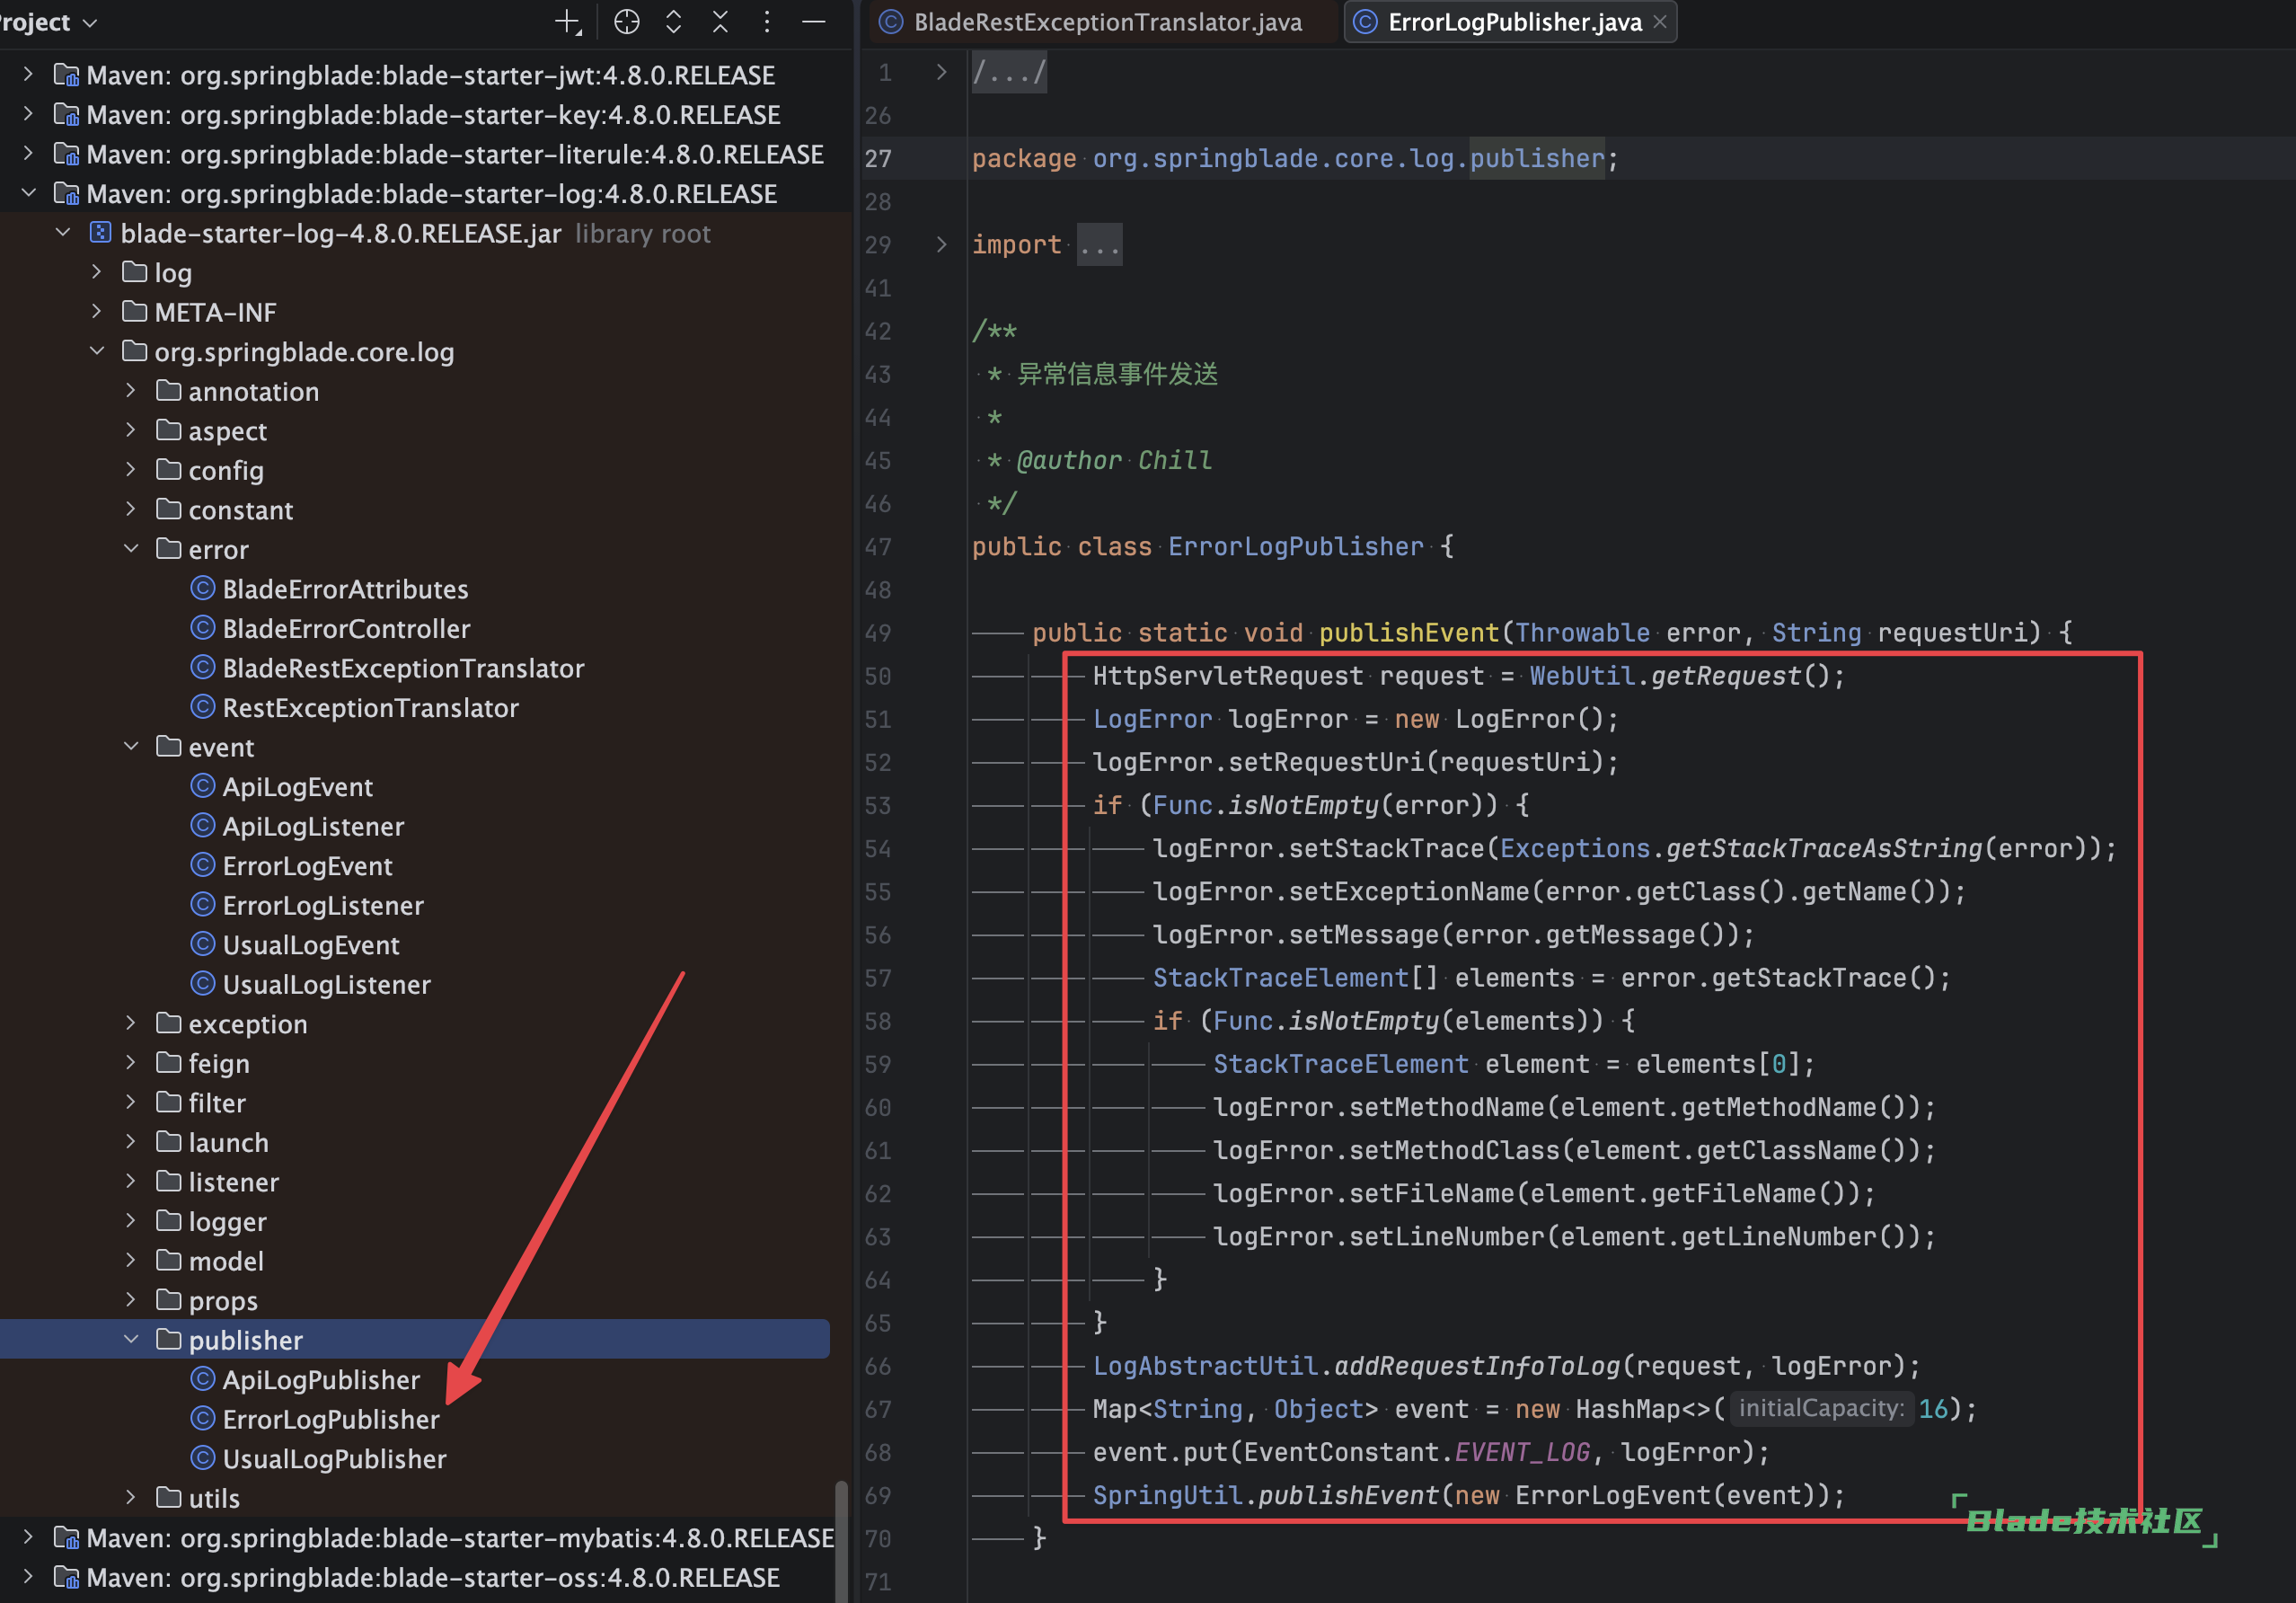Click the collapse all tree icon
The width and height of the screenshot is (2296, 1603).
pyautogui.click(x=720, y=22)
